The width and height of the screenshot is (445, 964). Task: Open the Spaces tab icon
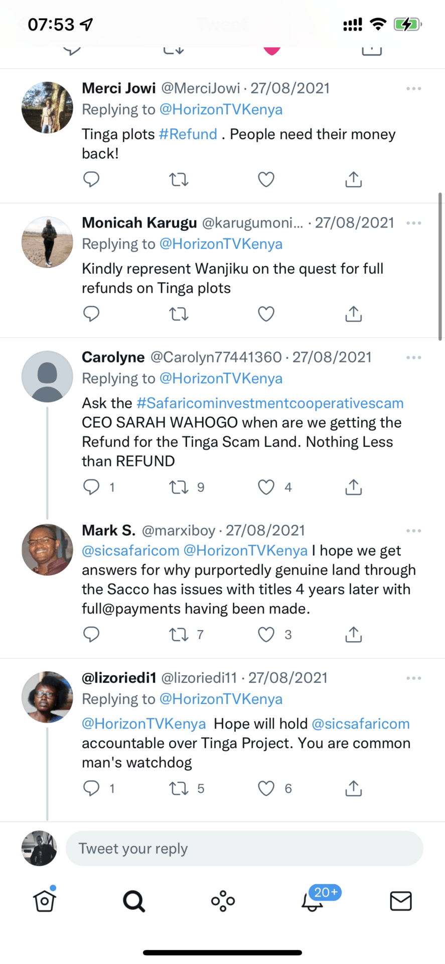coord(223,901)
